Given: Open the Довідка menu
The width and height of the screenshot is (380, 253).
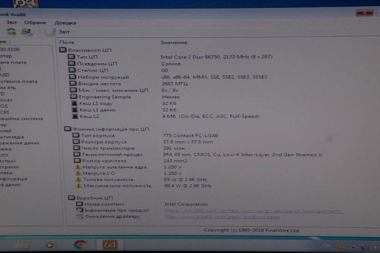Looking at the screenshot, I should (x=65, y=23).
